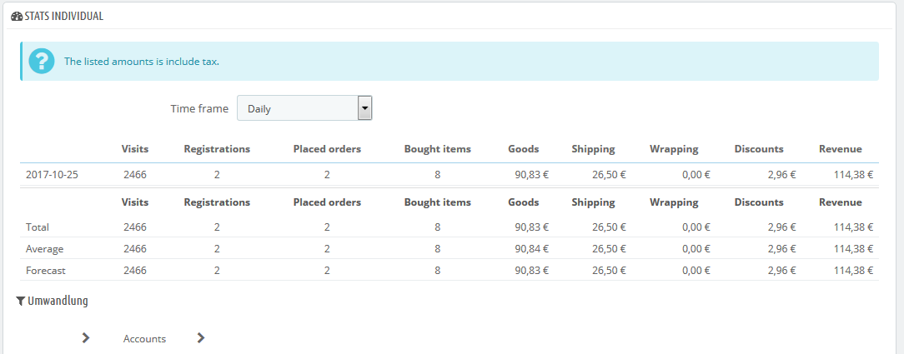Screen dimensions: 904x354
Task: Click Discounts header in the summary table
Action: 759,202
